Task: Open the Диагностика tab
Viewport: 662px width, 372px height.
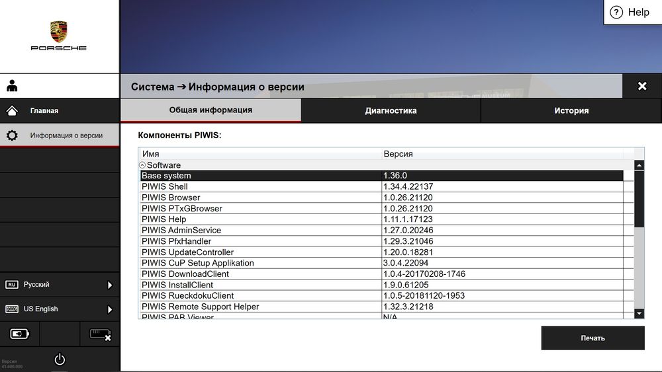Action: [391, 110]
